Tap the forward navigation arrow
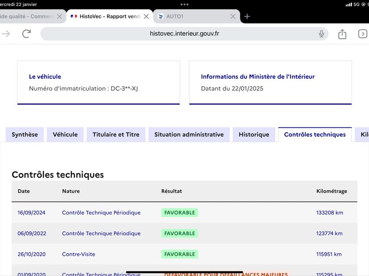The image size is (369, 276). [x=6, y=34]
